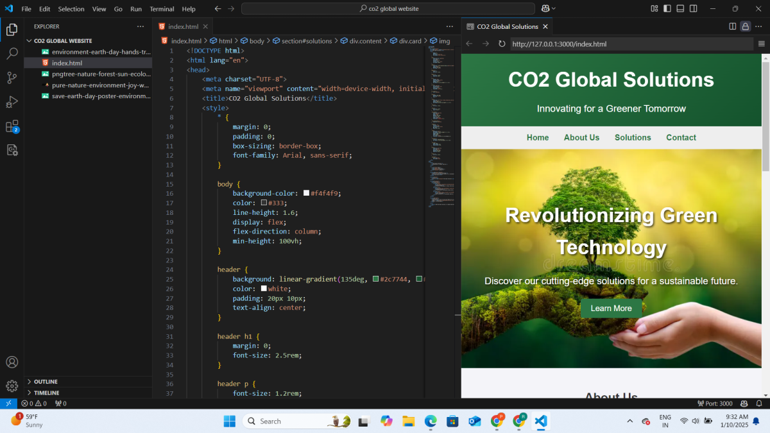Open the notifications bell in status bar
The height and width of the screenshot is (433, 770).
tap(759, 403)
